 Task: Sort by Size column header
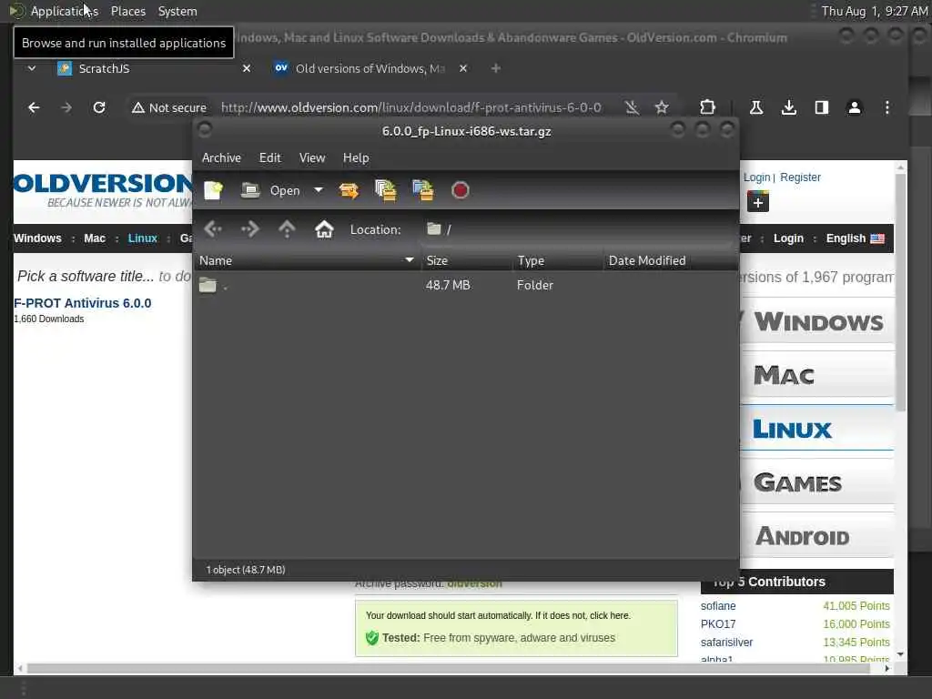click(467, 260)
